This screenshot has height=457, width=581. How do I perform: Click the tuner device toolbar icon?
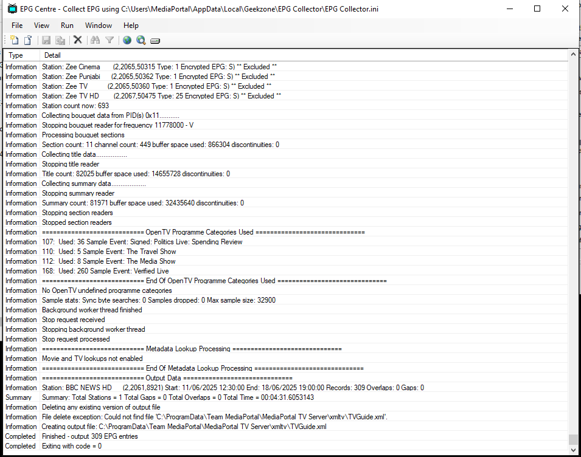pyautogui.click(x=155, y=41)
